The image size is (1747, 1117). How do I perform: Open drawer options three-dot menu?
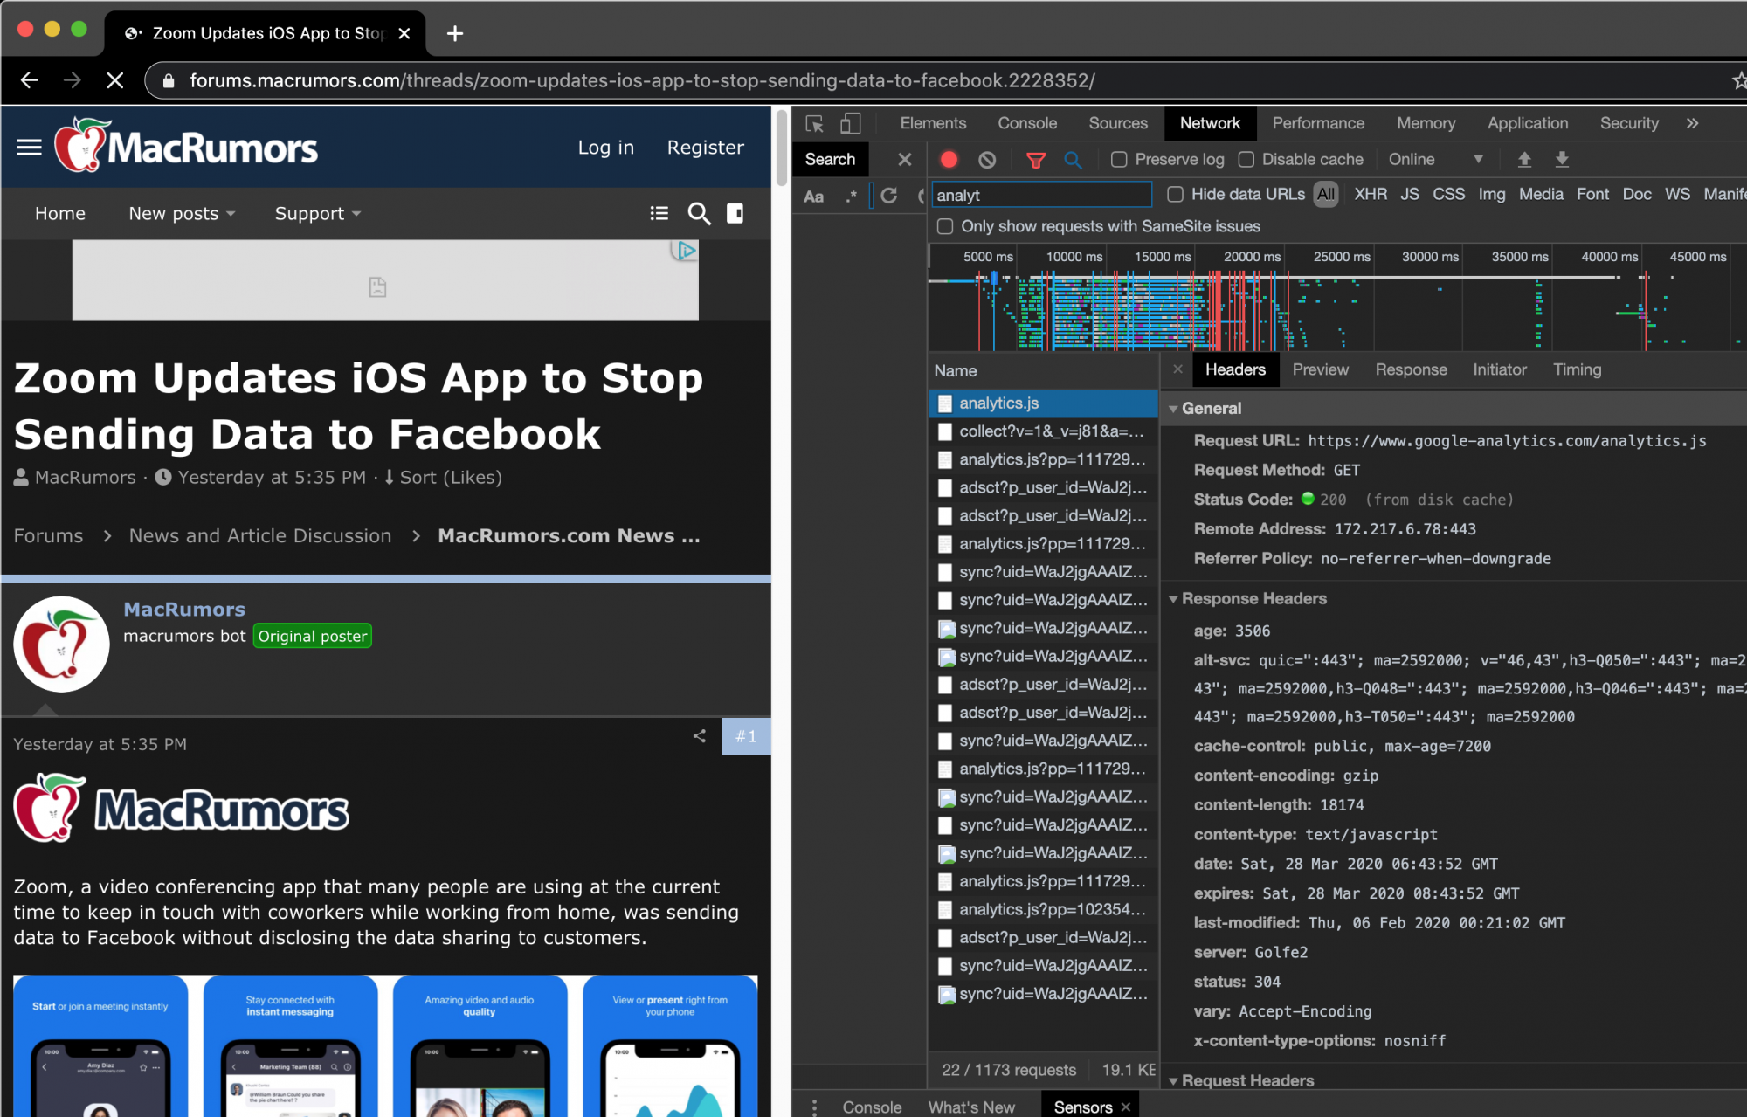(814, 1107)
